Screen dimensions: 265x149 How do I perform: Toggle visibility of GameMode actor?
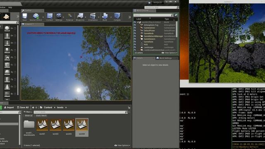135,33
